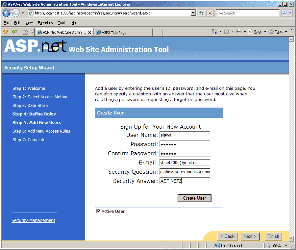Open the View menu
This screenshot has width=296, height=250.
coord(29,23)
